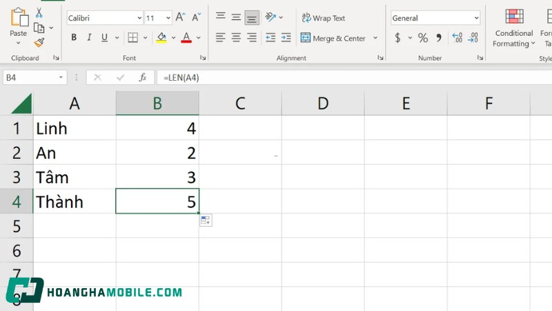The width and height of the screenshot is (552, 311).
Task: Open Font settings dialog launcher
Action: point(203,57)
